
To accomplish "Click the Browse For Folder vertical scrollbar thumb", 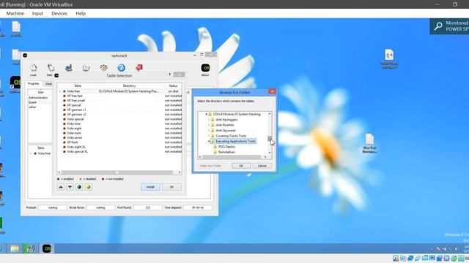I will tap(270, 139).
